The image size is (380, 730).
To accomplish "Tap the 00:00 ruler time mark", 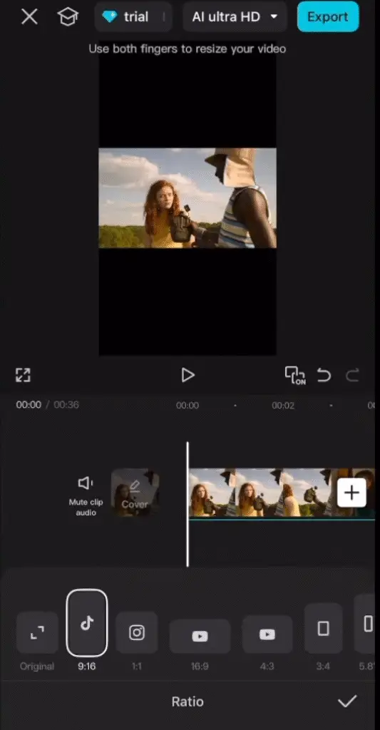I will coord(188,406).
